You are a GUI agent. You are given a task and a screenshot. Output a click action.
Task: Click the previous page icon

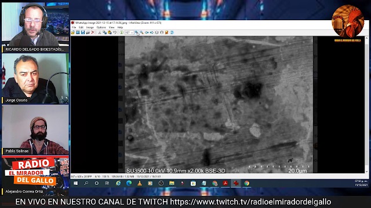[157, 32]
